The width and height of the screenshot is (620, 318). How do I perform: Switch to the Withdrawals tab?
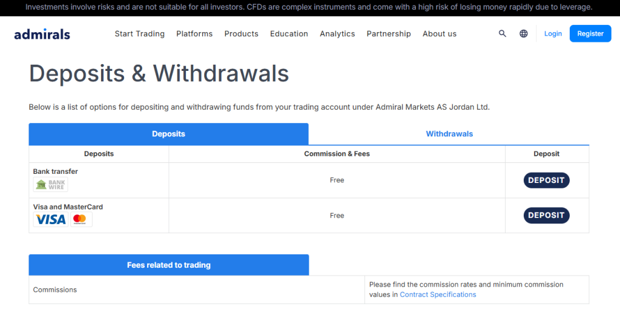pos(449,134)
